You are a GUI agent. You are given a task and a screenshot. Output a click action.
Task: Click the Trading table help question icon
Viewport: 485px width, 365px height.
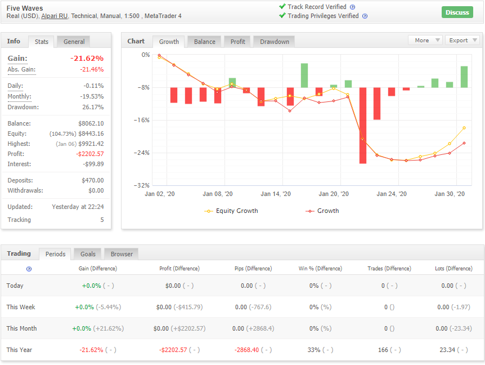pyautogui.click(x=29, y=269)
